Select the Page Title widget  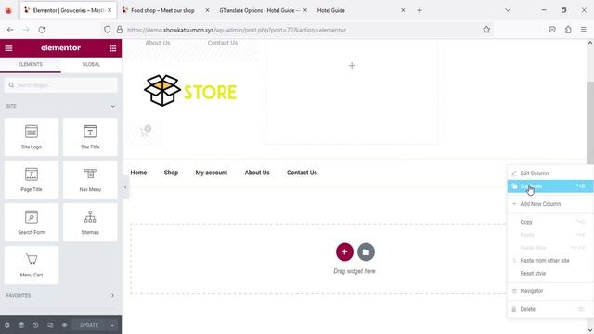tap(32, 179)
